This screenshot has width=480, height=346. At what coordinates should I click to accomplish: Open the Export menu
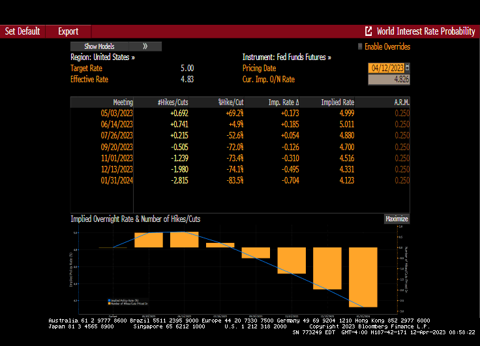pos(68,31)
